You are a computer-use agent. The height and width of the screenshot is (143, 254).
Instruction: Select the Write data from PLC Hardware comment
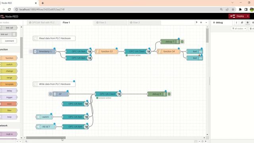pyautogui.click(x=54, y=84)
